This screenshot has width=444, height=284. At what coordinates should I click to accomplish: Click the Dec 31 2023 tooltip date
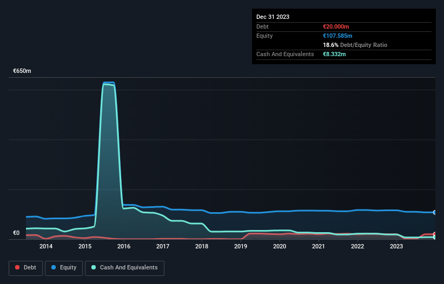pyautogui.click(x=273, y=17)
